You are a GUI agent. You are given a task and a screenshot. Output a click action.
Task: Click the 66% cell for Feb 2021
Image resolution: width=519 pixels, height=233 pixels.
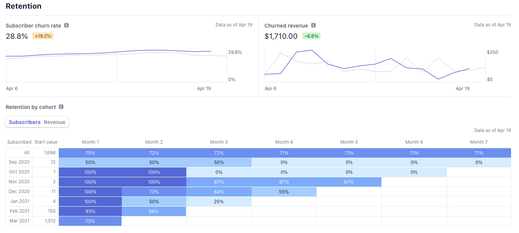click(x=154, y=212)
